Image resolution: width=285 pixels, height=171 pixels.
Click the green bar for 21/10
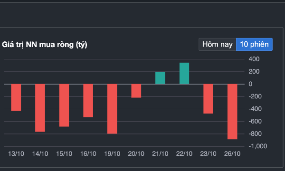point(160,78)
